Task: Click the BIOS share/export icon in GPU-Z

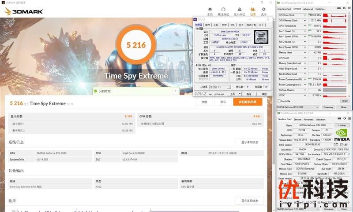Action: (336, 144)
